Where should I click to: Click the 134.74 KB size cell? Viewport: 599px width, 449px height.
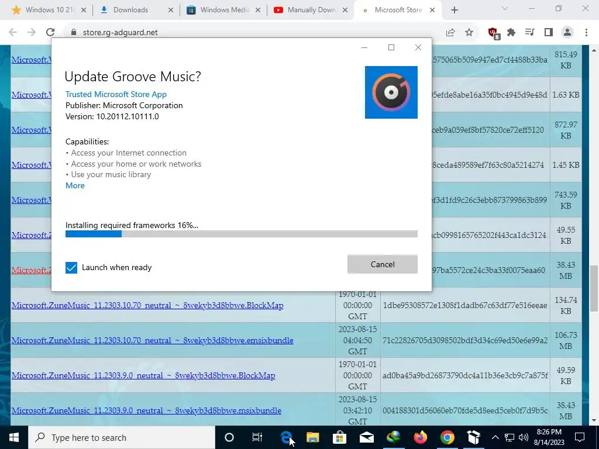click(566, 305)
